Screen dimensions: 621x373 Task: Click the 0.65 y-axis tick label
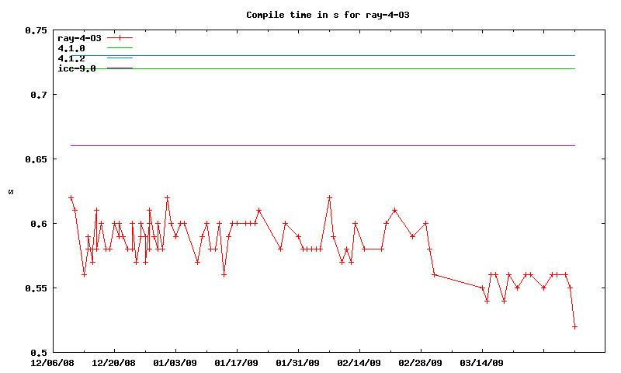pyautogui.click(x=34, y=159)
